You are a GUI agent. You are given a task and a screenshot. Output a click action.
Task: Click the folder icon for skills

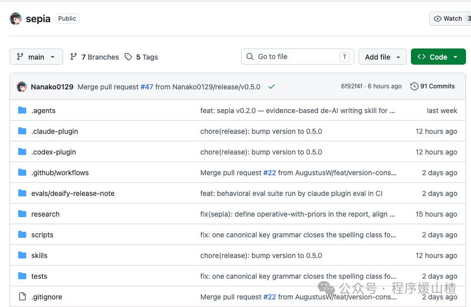click(x=22, y=255)
